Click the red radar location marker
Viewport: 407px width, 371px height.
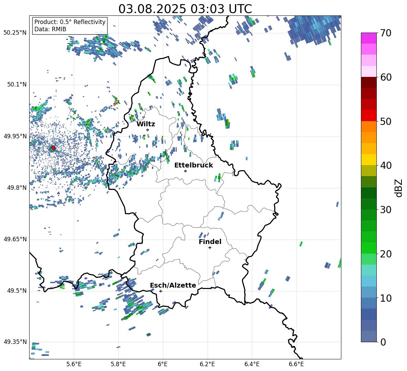53,148
